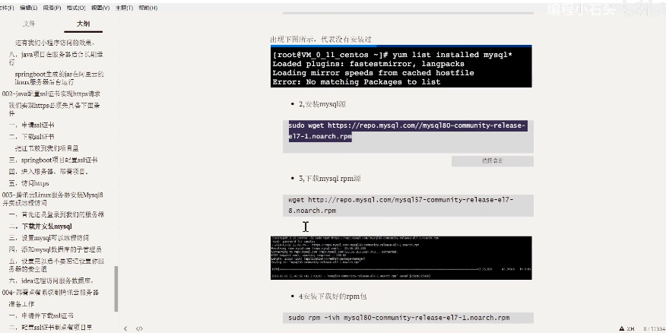Jump to 二, 配置ssl证书到点餐项目里

[50, 328]
